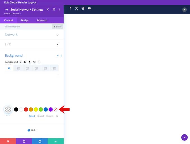
Task: Focus the Search Options field
Action: coord(26,27)
